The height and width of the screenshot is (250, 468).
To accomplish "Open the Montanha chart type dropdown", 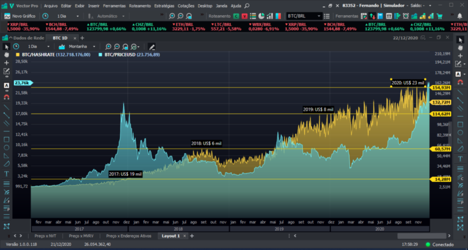I will coord(77,47).
